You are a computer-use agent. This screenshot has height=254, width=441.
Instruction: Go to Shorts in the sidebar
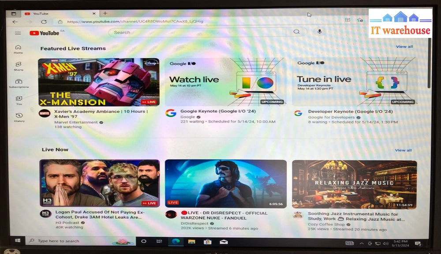tap(19, 66)
